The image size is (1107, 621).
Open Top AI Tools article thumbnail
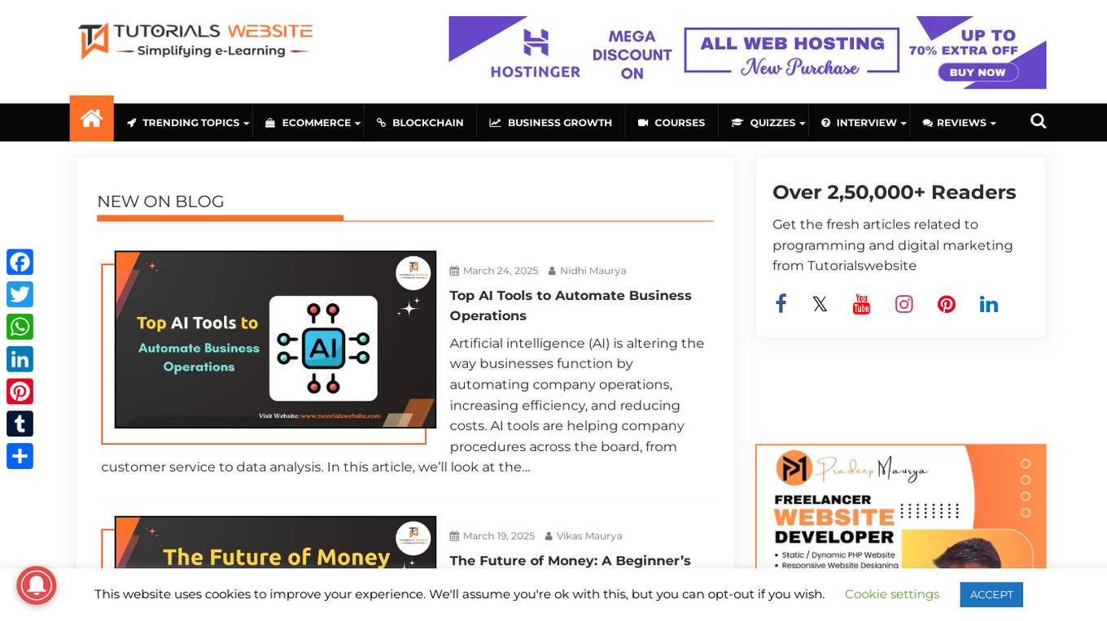275,340
